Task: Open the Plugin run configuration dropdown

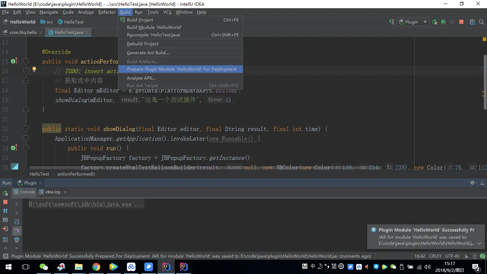Action: pyautogui.click(x=413, y=22)
